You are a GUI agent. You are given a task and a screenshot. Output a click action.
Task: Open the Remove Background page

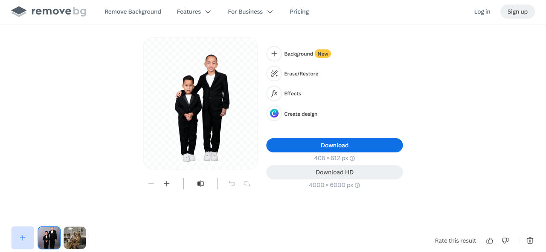[133, 11]
